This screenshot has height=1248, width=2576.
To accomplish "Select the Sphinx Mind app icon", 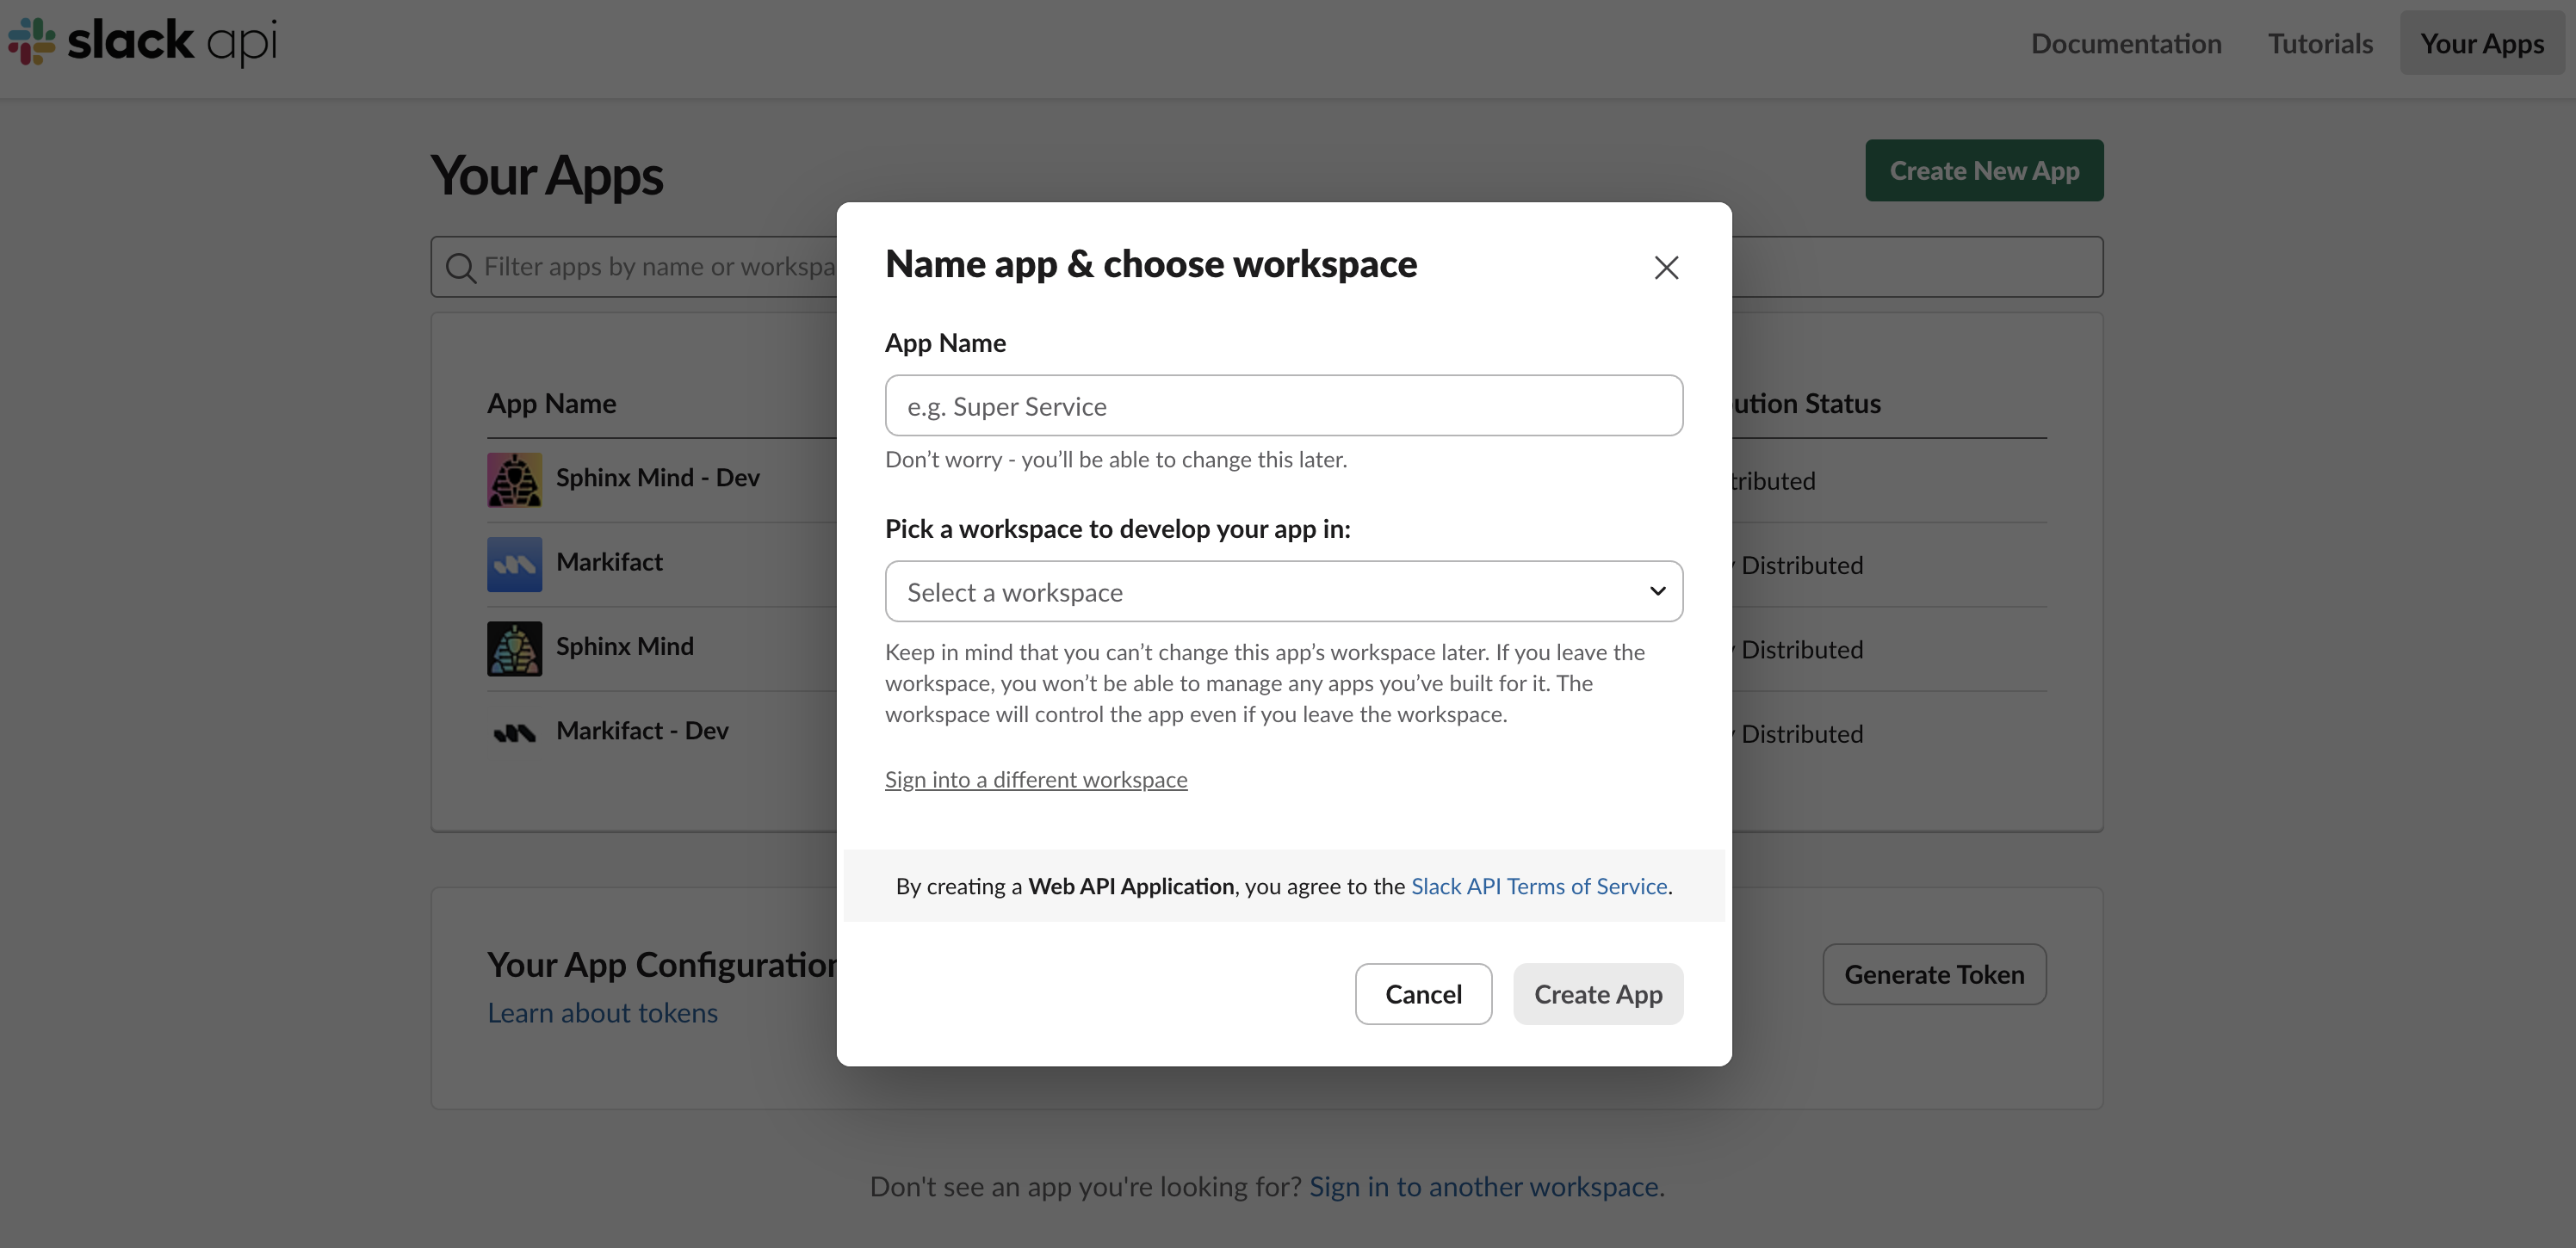I will point(513,648).
